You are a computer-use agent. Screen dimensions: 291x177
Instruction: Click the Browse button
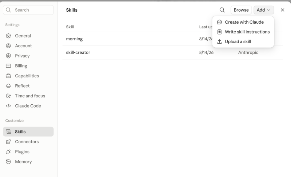coord(241,10)
